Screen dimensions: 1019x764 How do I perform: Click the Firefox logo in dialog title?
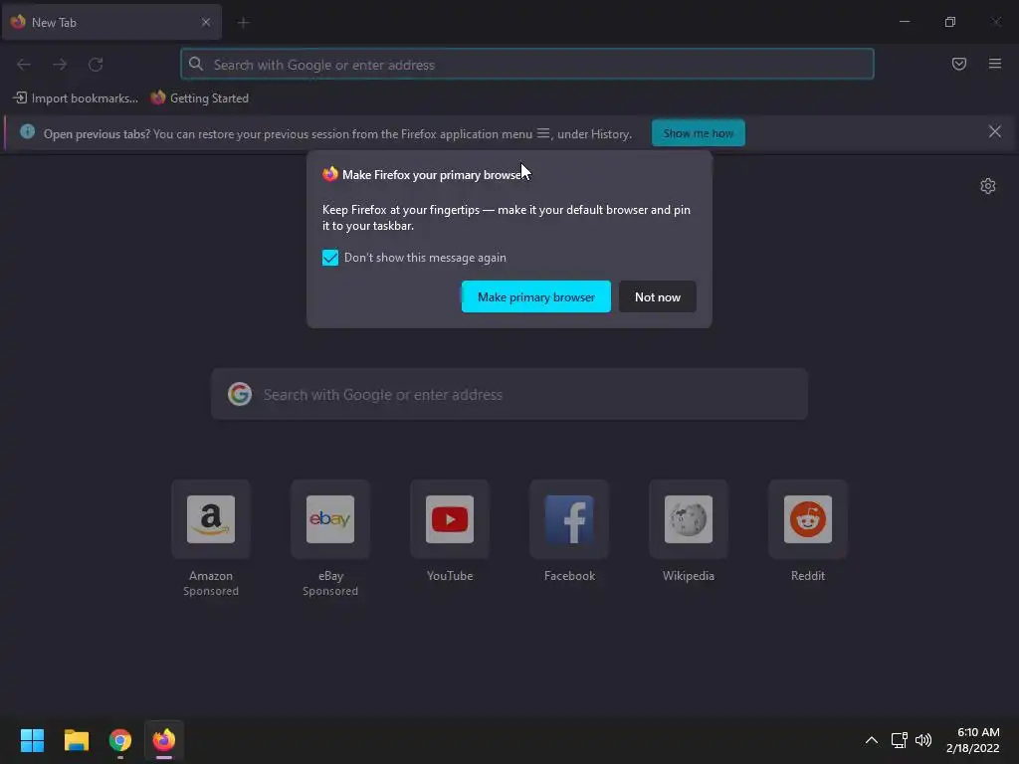[330, 174]
